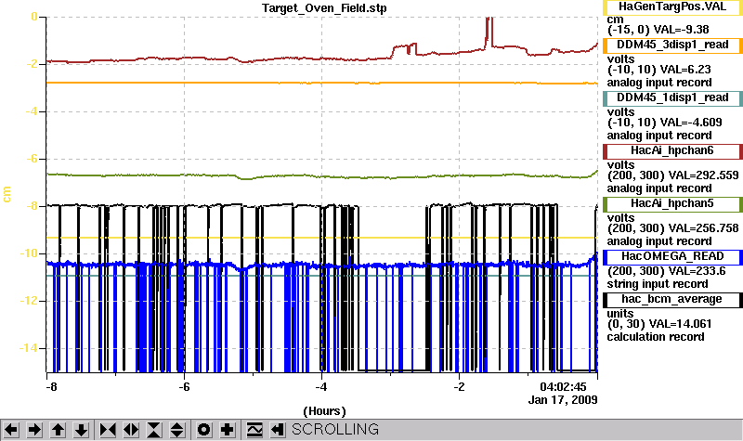Select the HacOMEGA_READ legend entry
The height and width of the screenshot is (441, 743).
tap(672, 257)
